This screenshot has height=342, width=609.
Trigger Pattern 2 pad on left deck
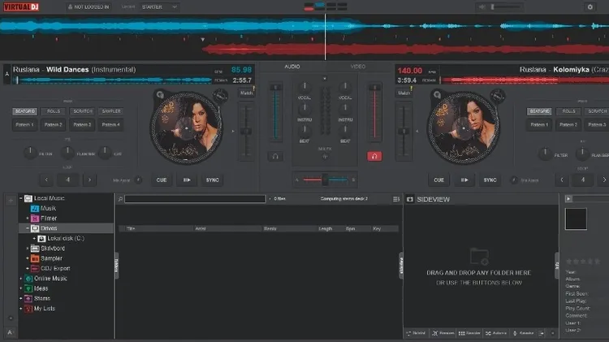[x=54, y=125]
